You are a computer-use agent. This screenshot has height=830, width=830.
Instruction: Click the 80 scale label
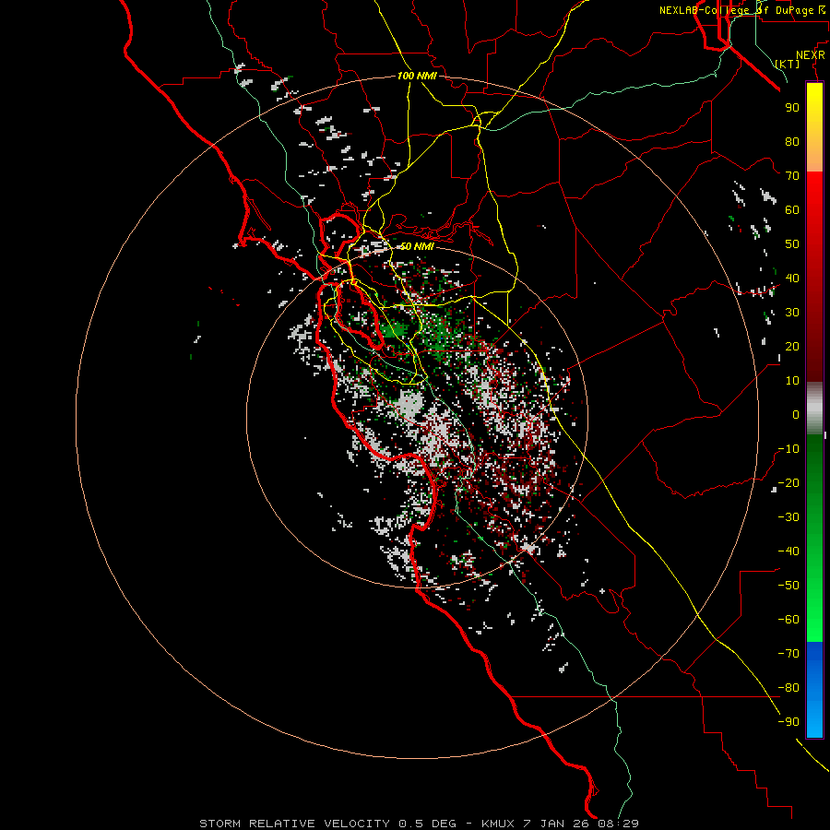coord(792,141)
